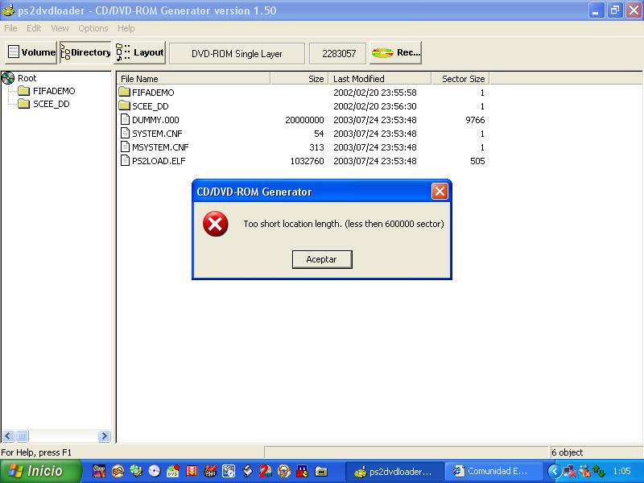Select the FIFADEMO folder icon in file list
Viewport: 644px width, 483px height.
125,93
